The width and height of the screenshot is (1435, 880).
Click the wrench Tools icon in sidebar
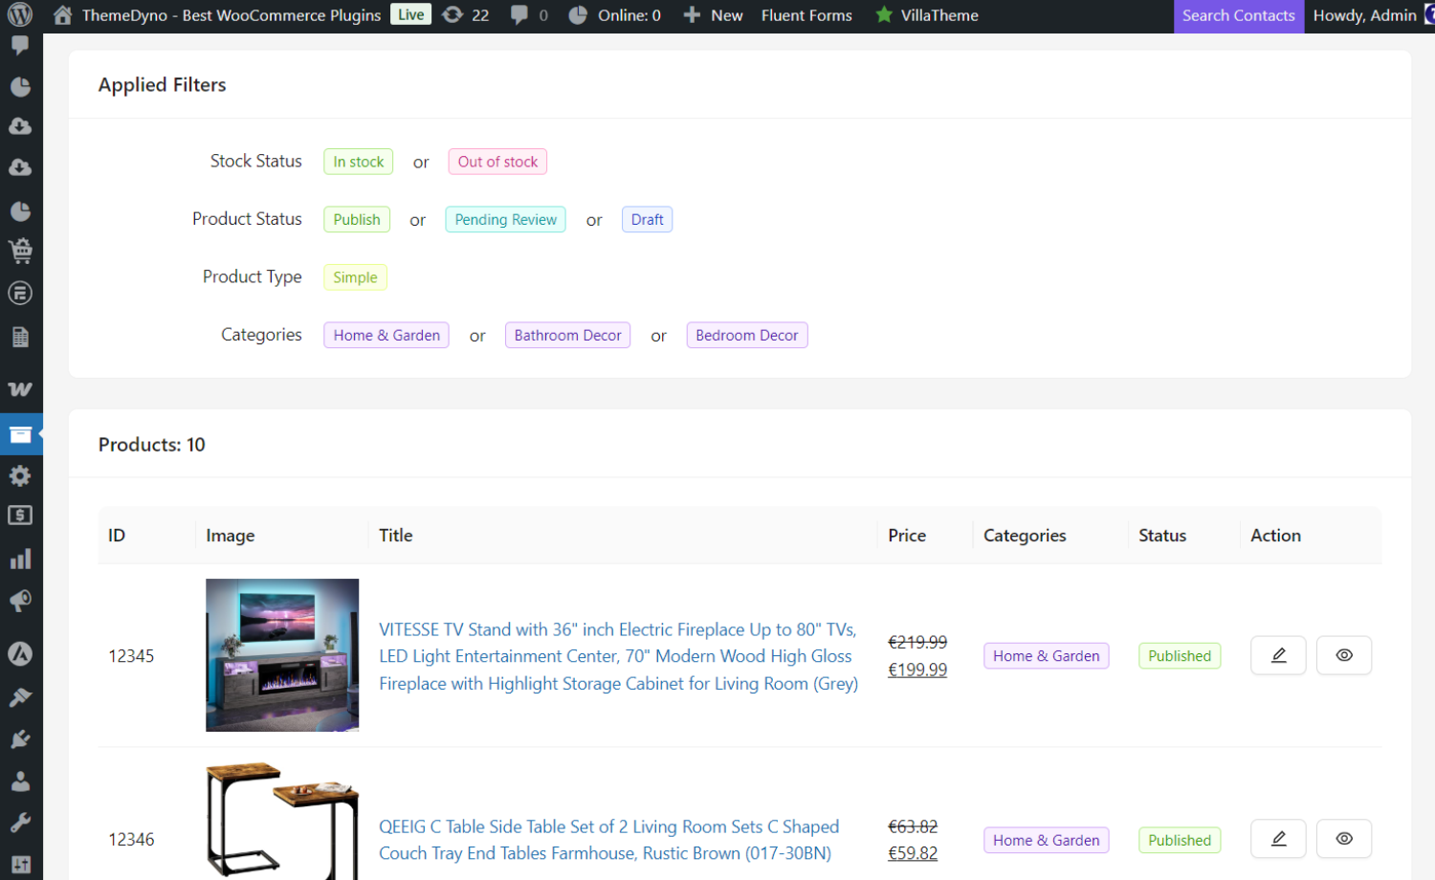[x=21, y=822]
